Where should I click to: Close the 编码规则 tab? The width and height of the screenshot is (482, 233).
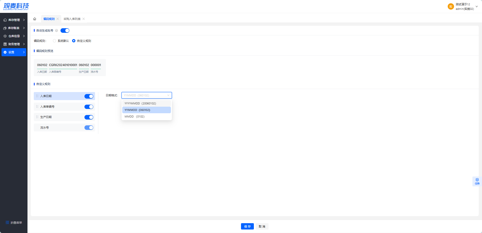(58, 19)
